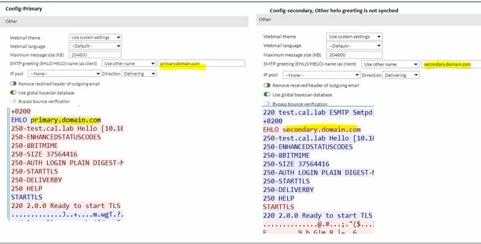Image resolution: width=481 pixels, height=244 pixels.
Task: Click the primary.domain.com greeting name field
Action: click(x=201, y=63)
